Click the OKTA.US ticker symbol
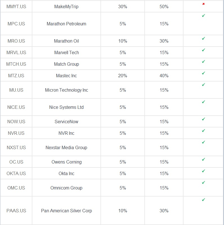This screenshot has width=224, height=225. point(16,173)
